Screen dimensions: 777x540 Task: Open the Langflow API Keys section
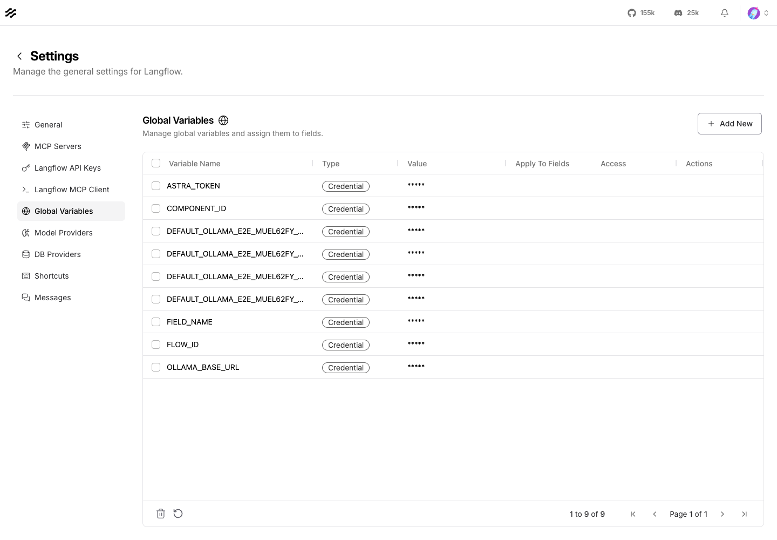click(71, 168)
